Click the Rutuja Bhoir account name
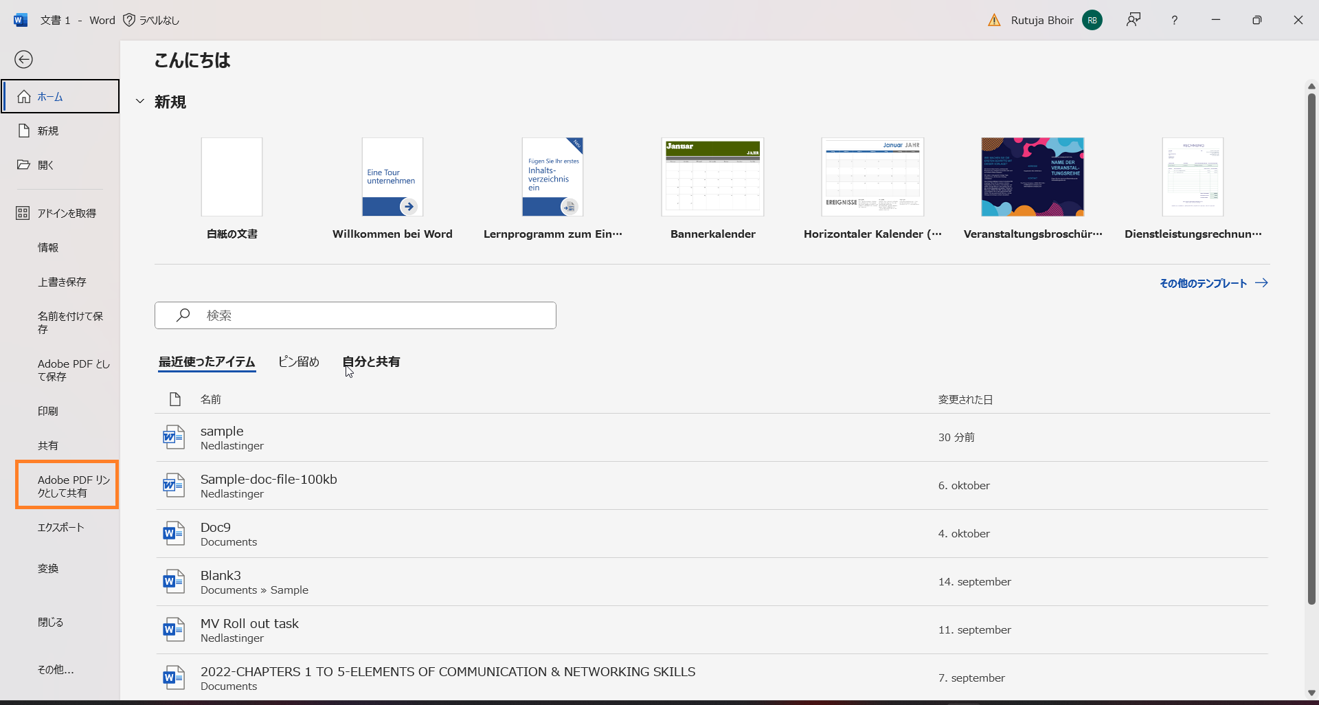 coord(1042,20)
